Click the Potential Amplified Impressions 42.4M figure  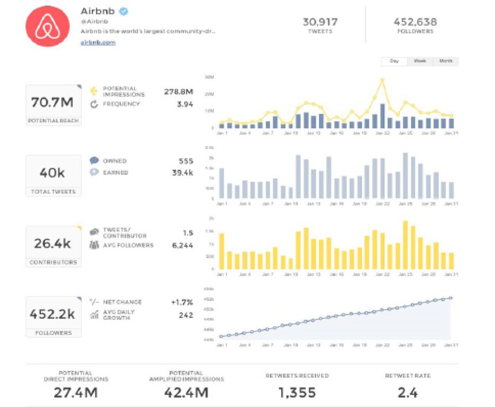(x=186, y=393)
